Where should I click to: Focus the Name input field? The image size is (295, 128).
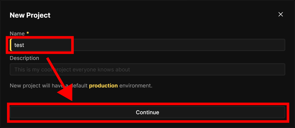click(x=153, y=45)
